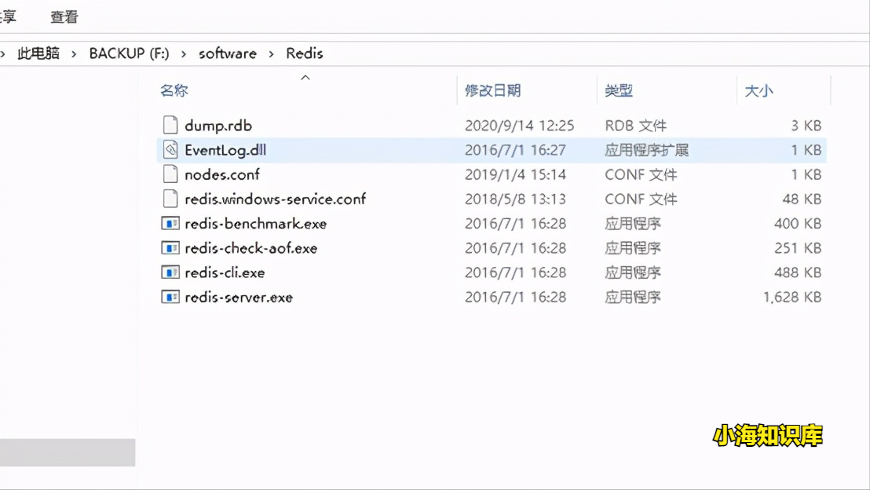Click the 48 KB size cell
870x490 pixels.
(802, 199)
